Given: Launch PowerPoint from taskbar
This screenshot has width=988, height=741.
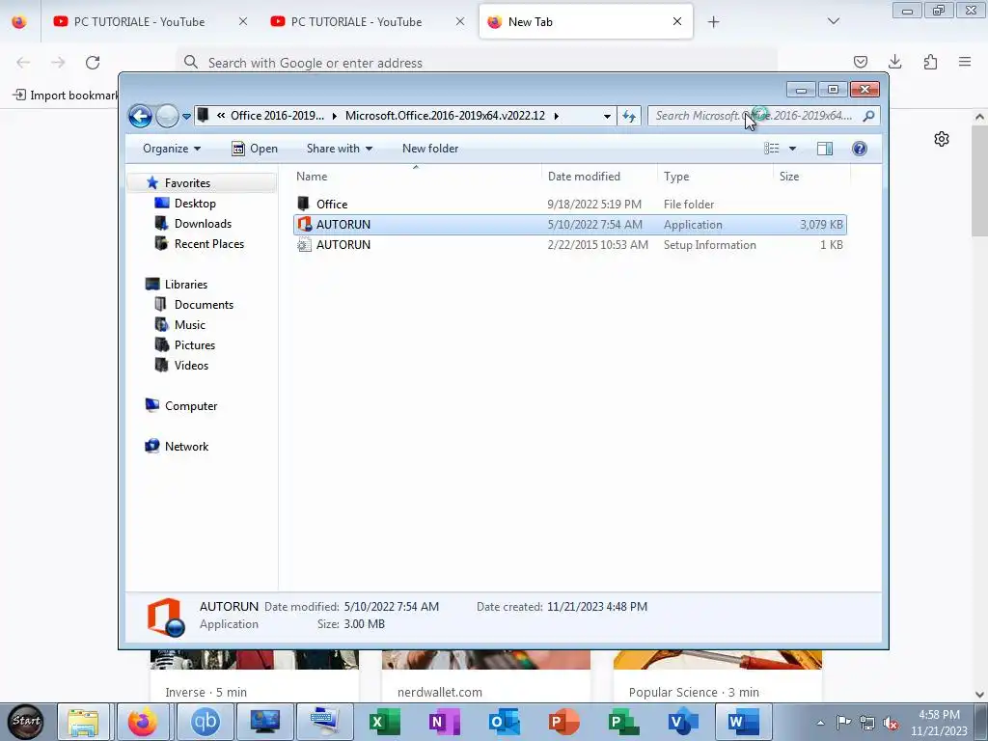Looking at the screenshot, I should (563, 722).
